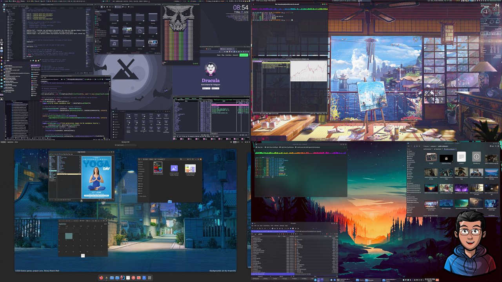The image size is (502, 282).
Task: Click the calendar app icon below the calendar window
Action: [x=83, y=255]
